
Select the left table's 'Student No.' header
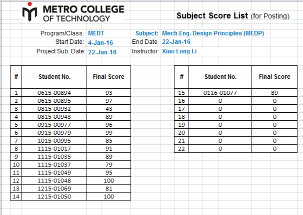click(54, 77)
